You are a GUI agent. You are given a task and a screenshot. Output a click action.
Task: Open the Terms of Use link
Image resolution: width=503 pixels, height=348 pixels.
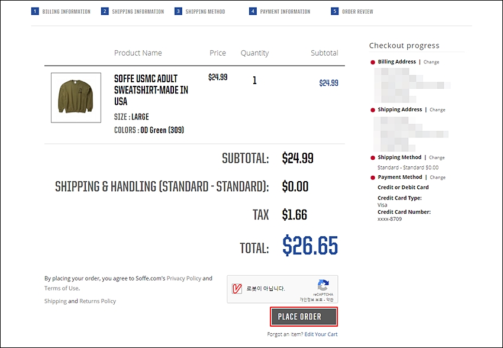pos(61,288)
